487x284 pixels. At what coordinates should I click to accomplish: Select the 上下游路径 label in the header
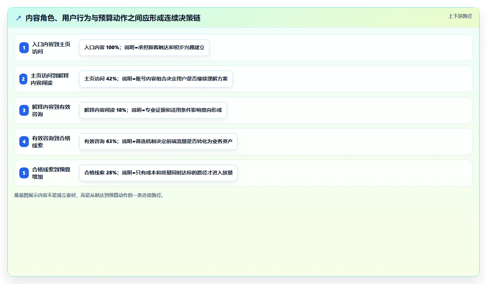tap(460, 16)
